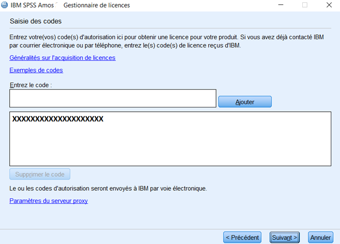Viewport: 340px width, 244px height.
Task: Click the Entrez le code label
Action: pos(31,85)
